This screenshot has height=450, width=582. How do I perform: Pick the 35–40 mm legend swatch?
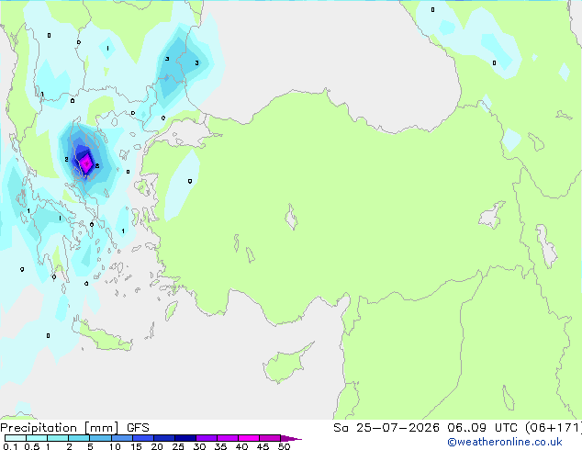point(227,438)
